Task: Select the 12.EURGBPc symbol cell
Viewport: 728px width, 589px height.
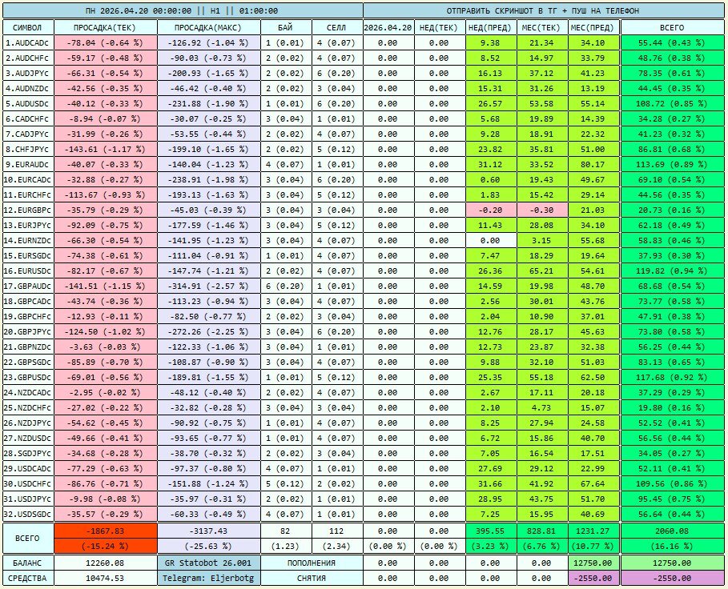Action: pos(28,210)
